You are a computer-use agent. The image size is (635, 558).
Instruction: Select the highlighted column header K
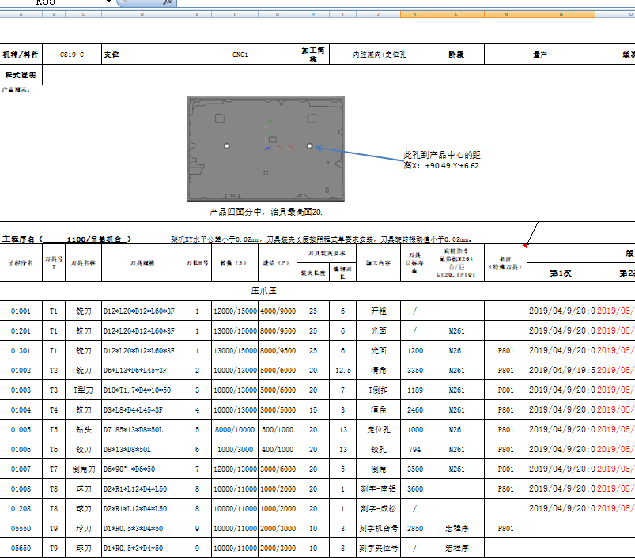[414, 13]
